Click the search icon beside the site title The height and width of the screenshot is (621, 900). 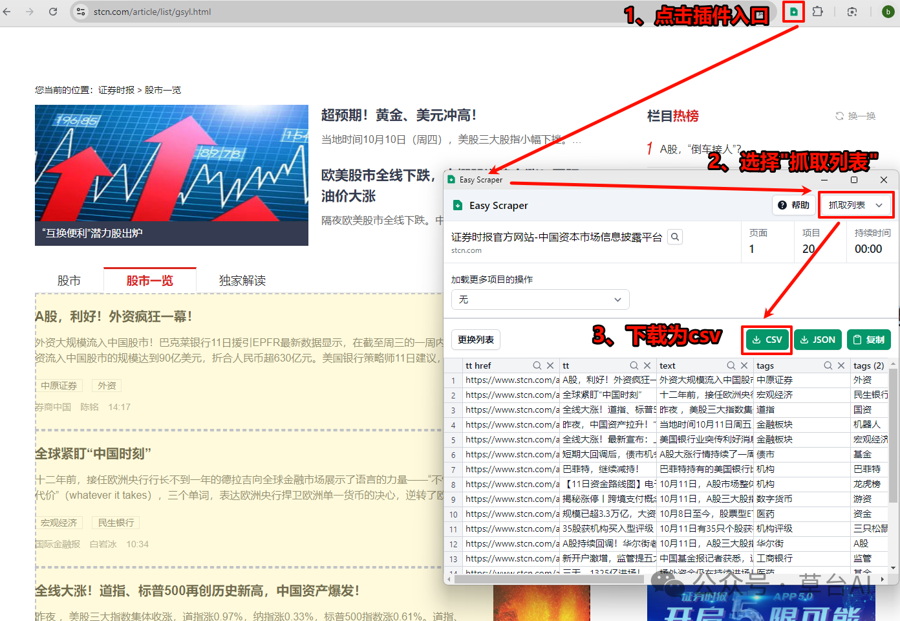tap(675, 237)
